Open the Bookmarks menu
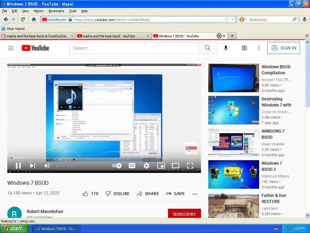The image size is (310, 233). tap(57, 11)
